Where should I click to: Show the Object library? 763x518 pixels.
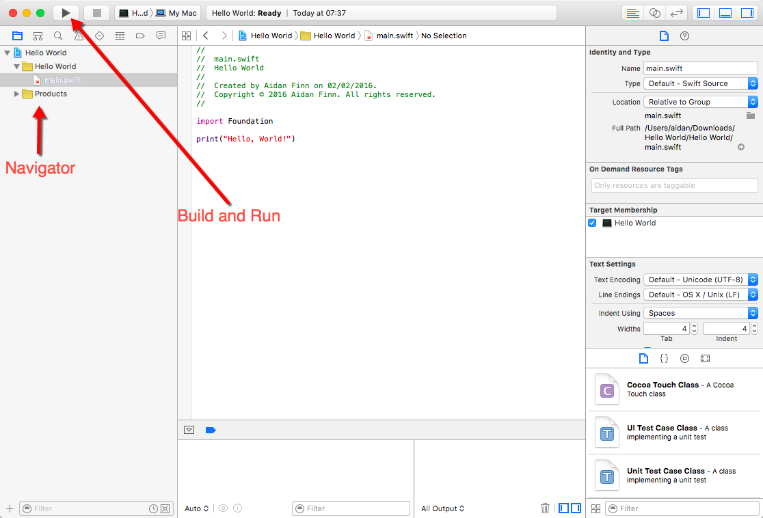click(684, 359)
